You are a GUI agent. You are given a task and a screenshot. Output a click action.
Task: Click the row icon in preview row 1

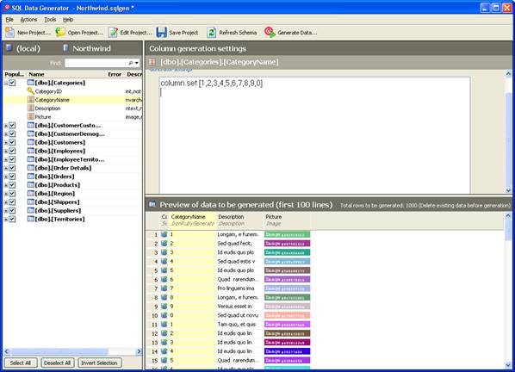pos(164,234)
